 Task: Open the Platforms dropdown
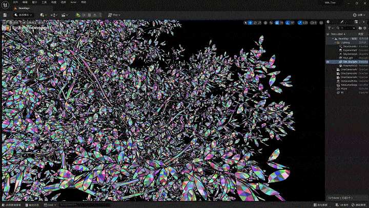tap(113, 15)
